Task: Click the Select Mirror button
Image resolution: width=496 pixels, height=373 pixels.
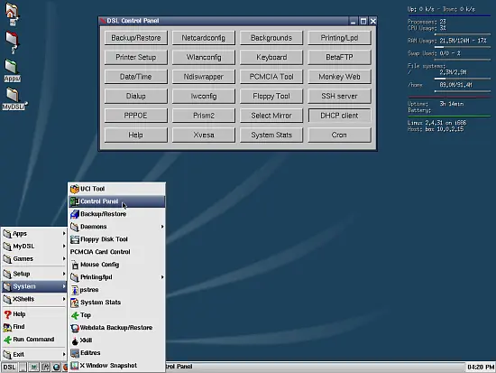Action: 271,116
